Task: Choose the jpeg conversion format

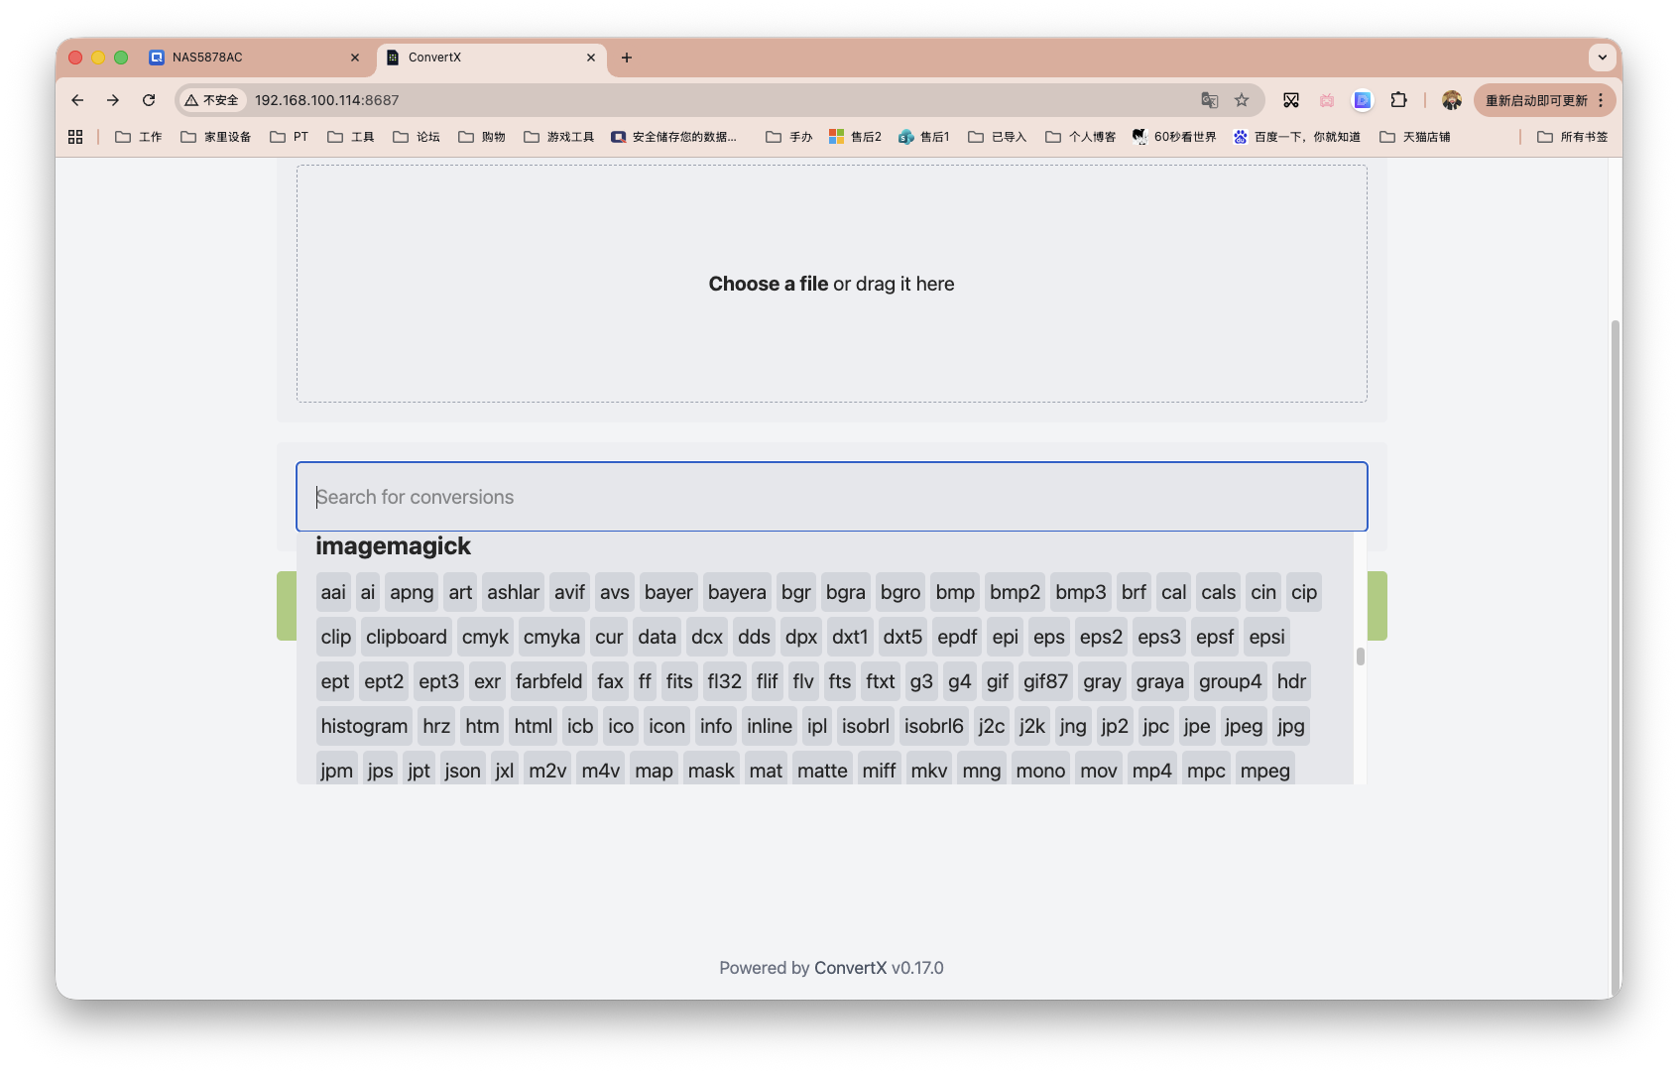Action: pos(1243,727)
